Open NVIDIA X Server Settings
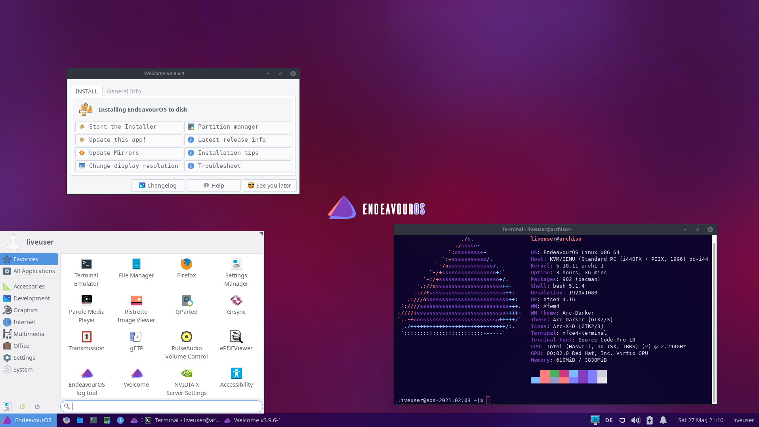The height and width of the screenshot is (427, 759). point(186,382)
